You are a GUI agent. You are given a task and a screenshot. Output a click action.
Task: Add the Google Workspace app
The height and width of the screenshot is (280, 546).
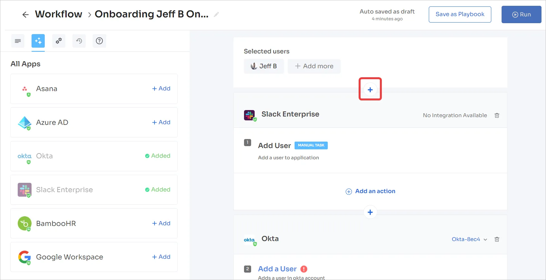[161, 257]
